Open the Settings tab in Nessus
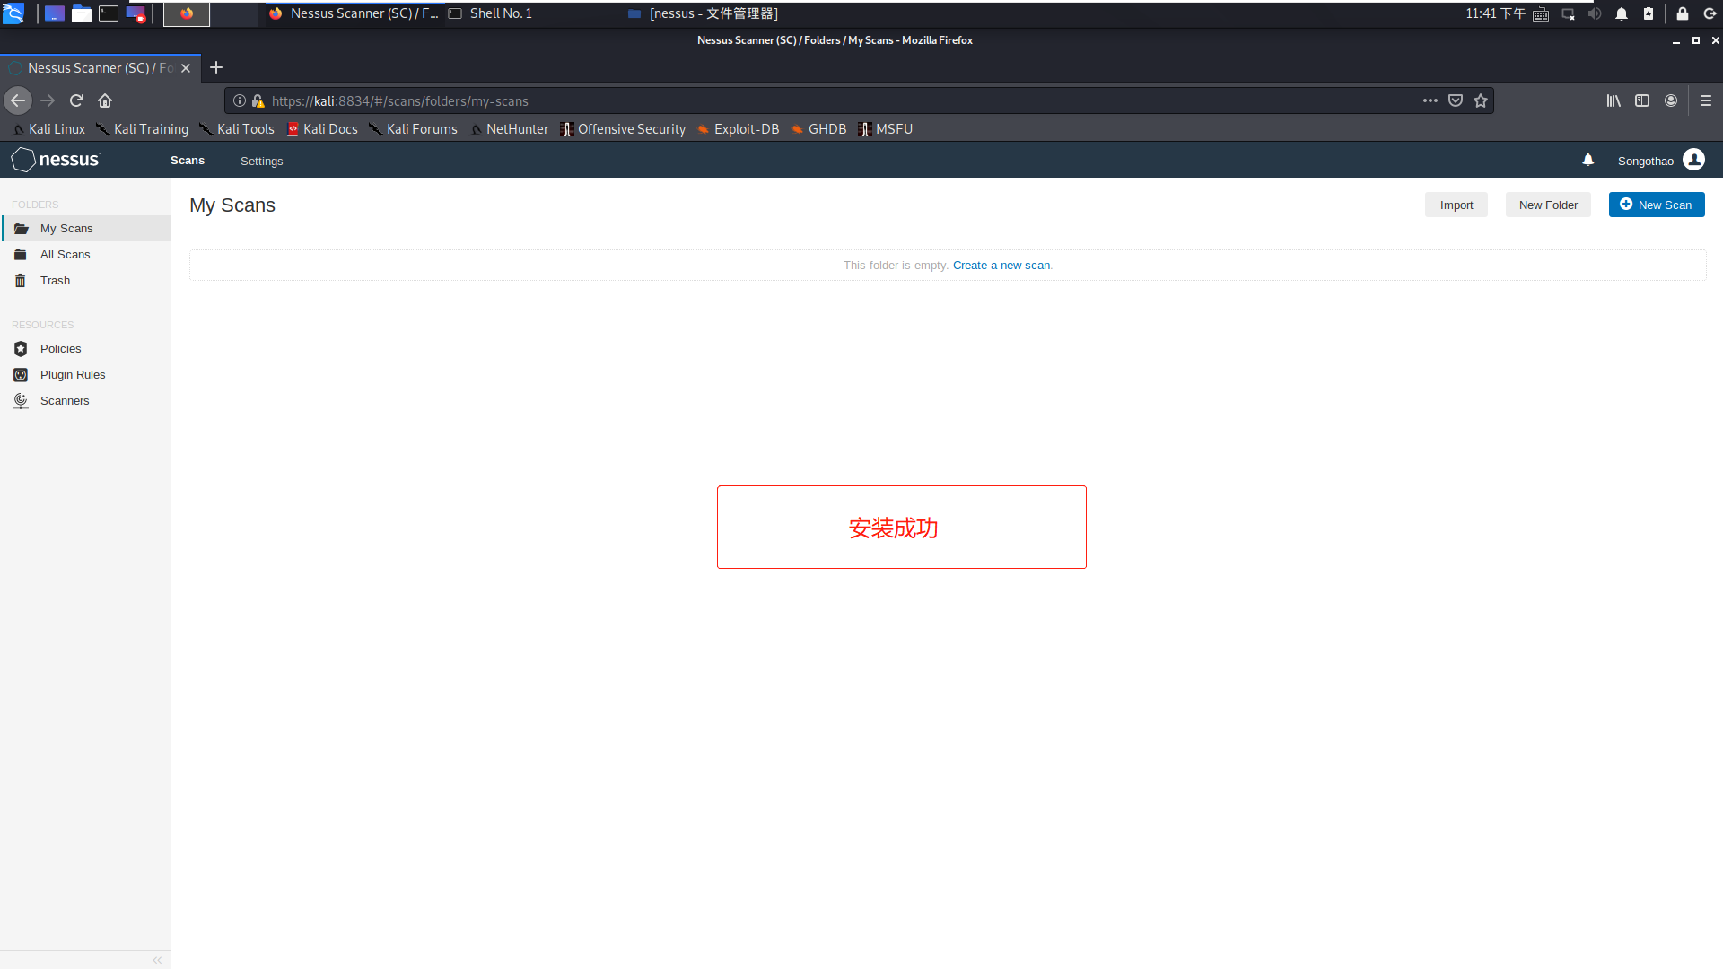 [x=261, y=161]
